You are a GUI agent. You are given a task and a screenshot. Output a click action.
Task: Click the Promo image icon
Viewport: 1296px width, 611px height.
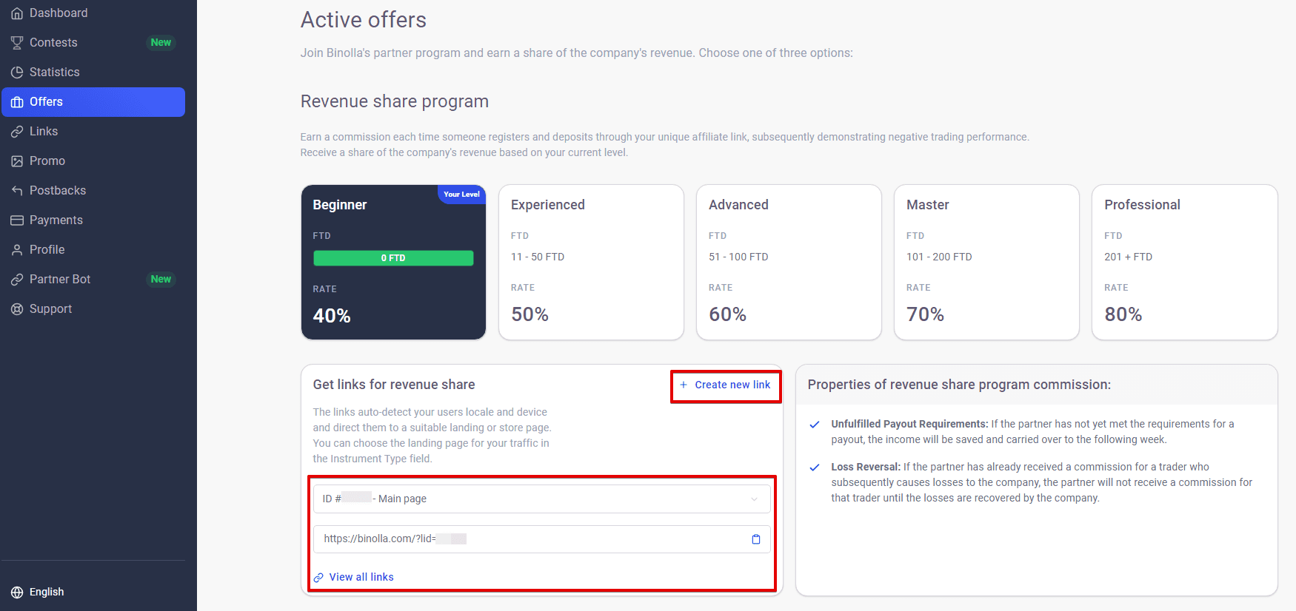[17, 161]
